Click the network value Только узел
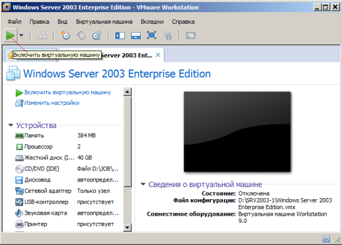The image size is (342, 245). click(94, 191)
